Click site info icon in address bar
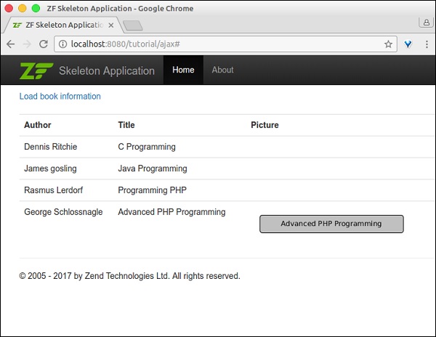The image size is (436, 337). pyautogui.click(x=62, y=44)
